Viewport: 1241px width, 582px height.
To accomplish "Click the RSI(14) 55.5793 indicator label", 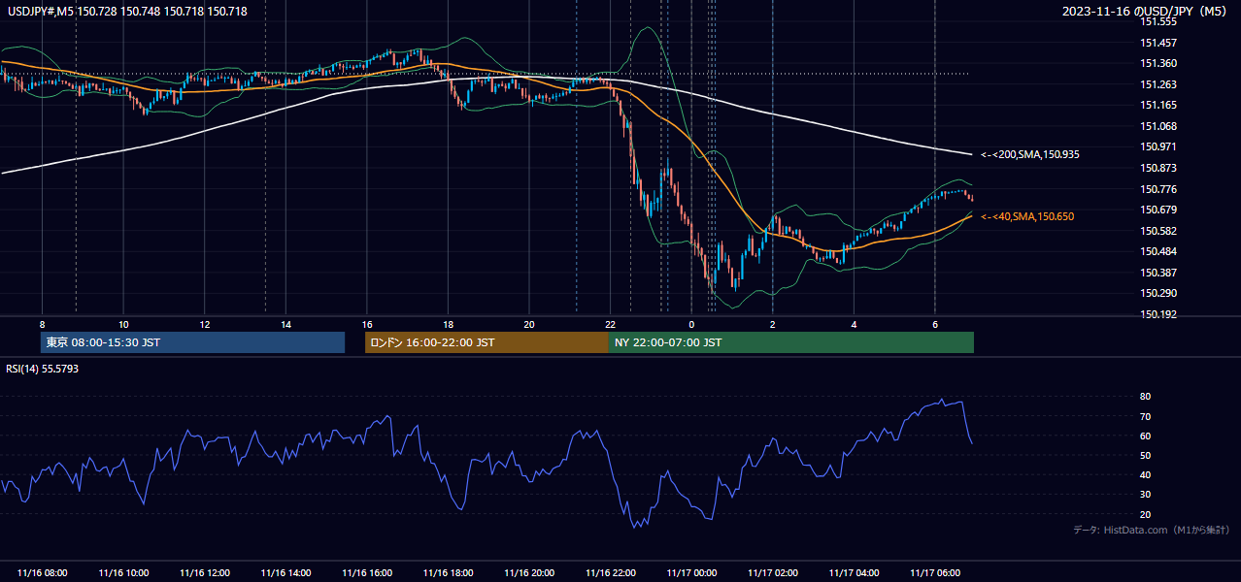I will point(42,369).
